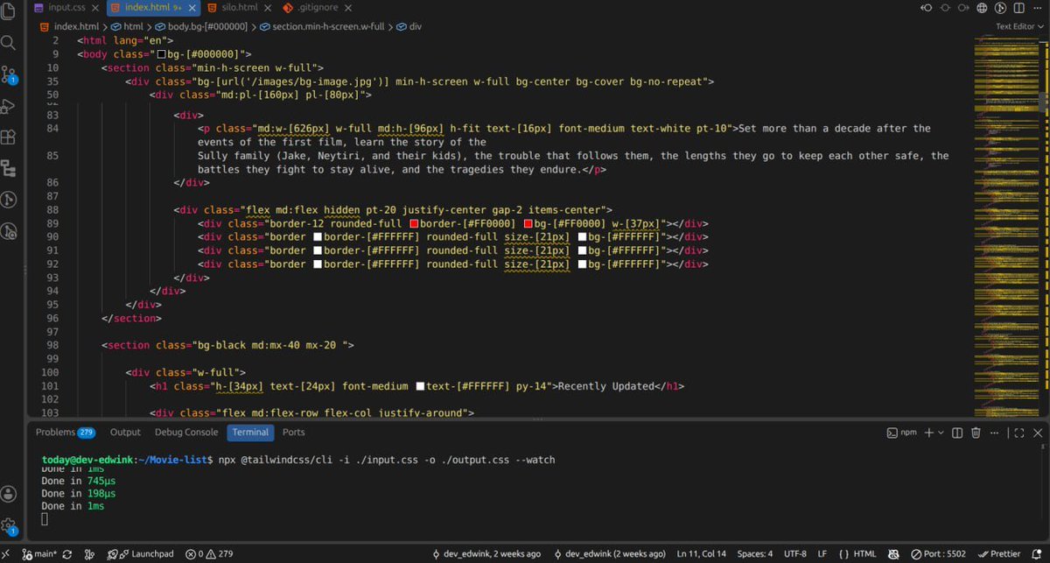The image size is (1050, 563).
Task: Go to previous change arrow icon
Action: click(x=927, y=8)
